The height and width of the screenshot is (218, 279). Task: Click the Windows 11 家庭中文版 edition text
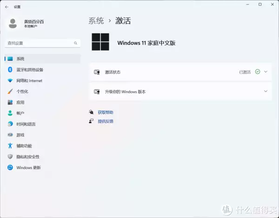coord(146,43)
